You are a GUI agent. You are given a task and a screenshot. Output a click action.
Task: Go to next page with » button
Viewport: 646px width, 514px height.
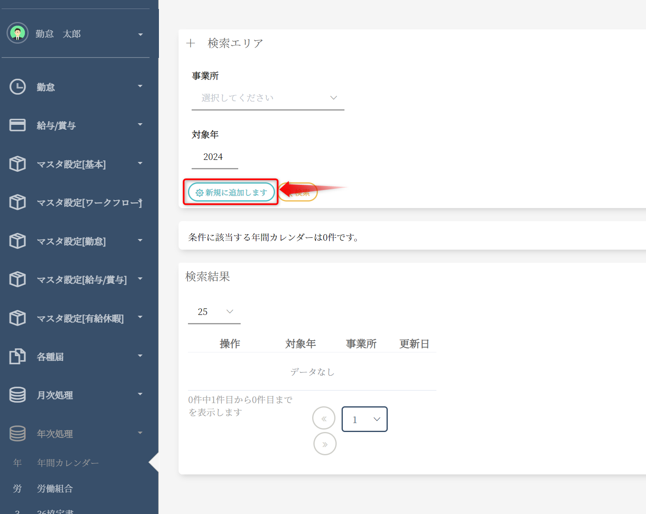pyautogui.click(x=325, y=444)
